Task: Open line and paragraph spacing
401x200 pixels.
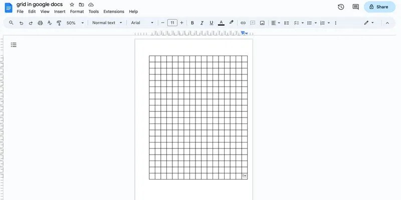Action: pyautogui.click(x=286, y=23)
